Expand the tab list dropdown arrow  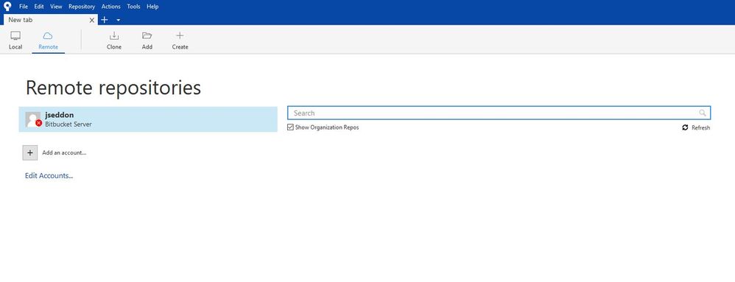pos(118,20)
